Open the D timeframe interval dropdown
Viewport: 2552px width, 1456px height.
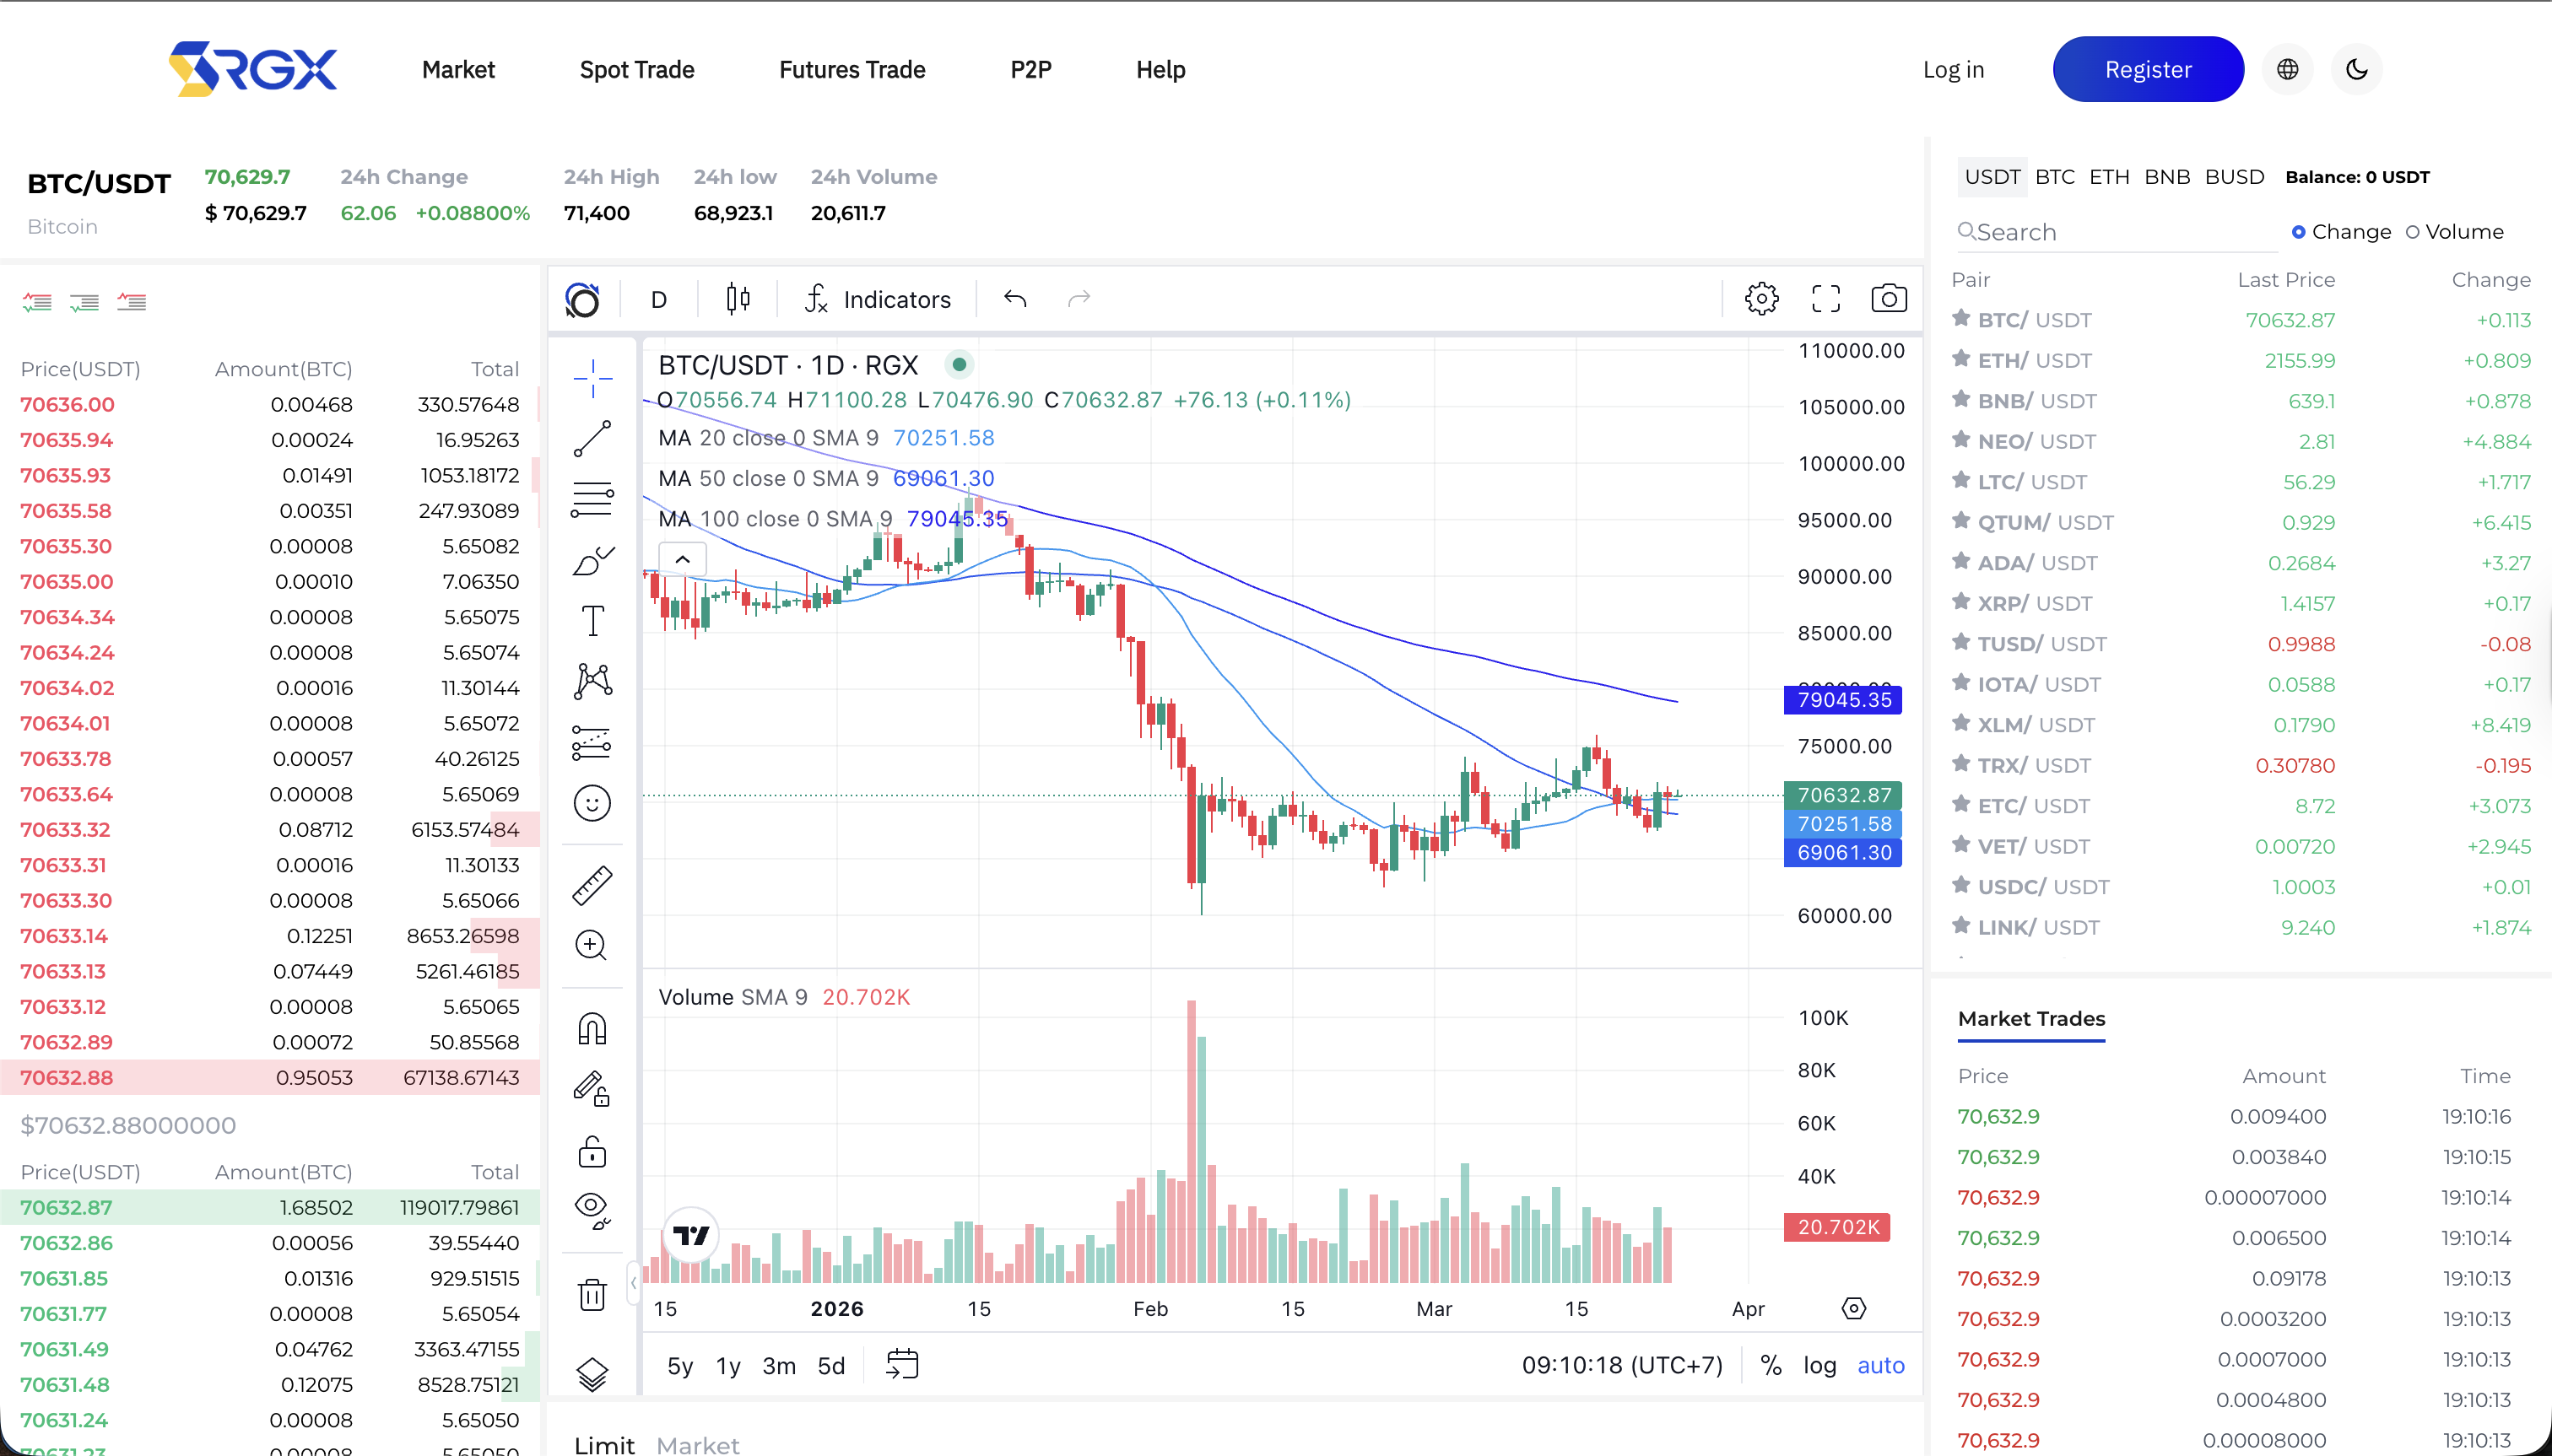point(658,299)
